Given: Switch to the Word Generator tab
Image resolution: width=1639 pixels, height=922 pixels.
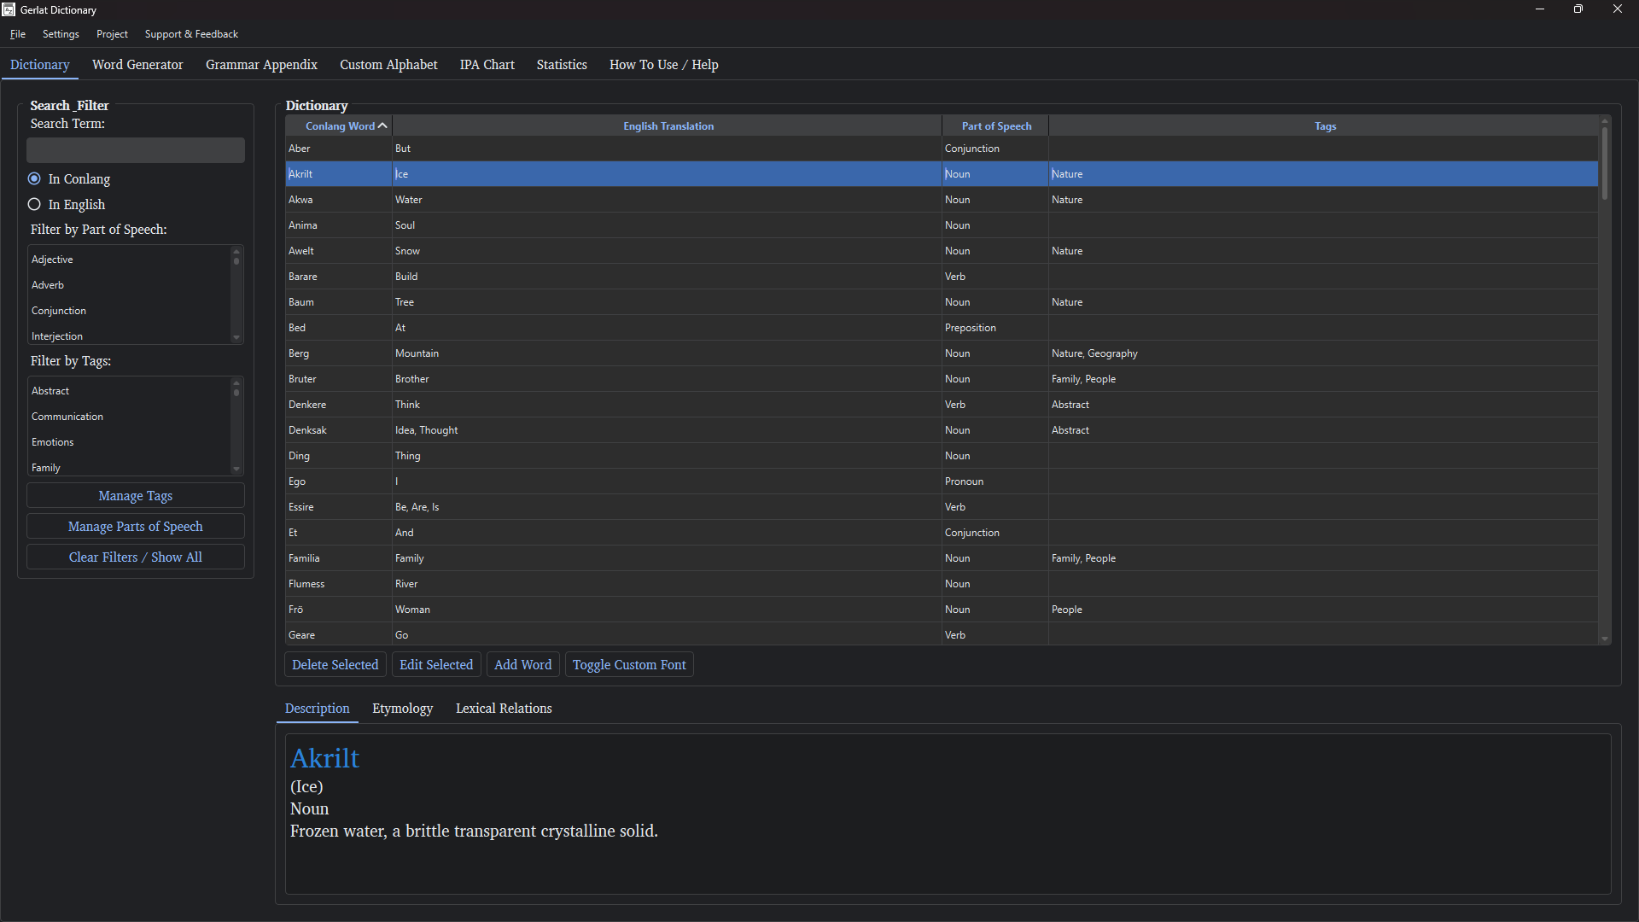Looking at the screenshot, I should (137, 65).
